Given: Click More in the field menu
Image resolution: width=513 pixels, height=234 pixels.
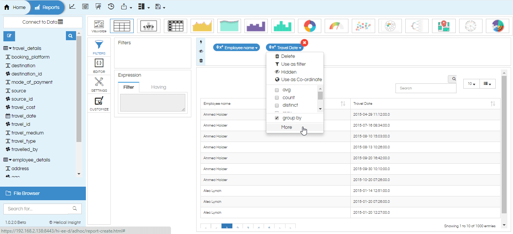Looking at the screenshot, I should 287,127.
